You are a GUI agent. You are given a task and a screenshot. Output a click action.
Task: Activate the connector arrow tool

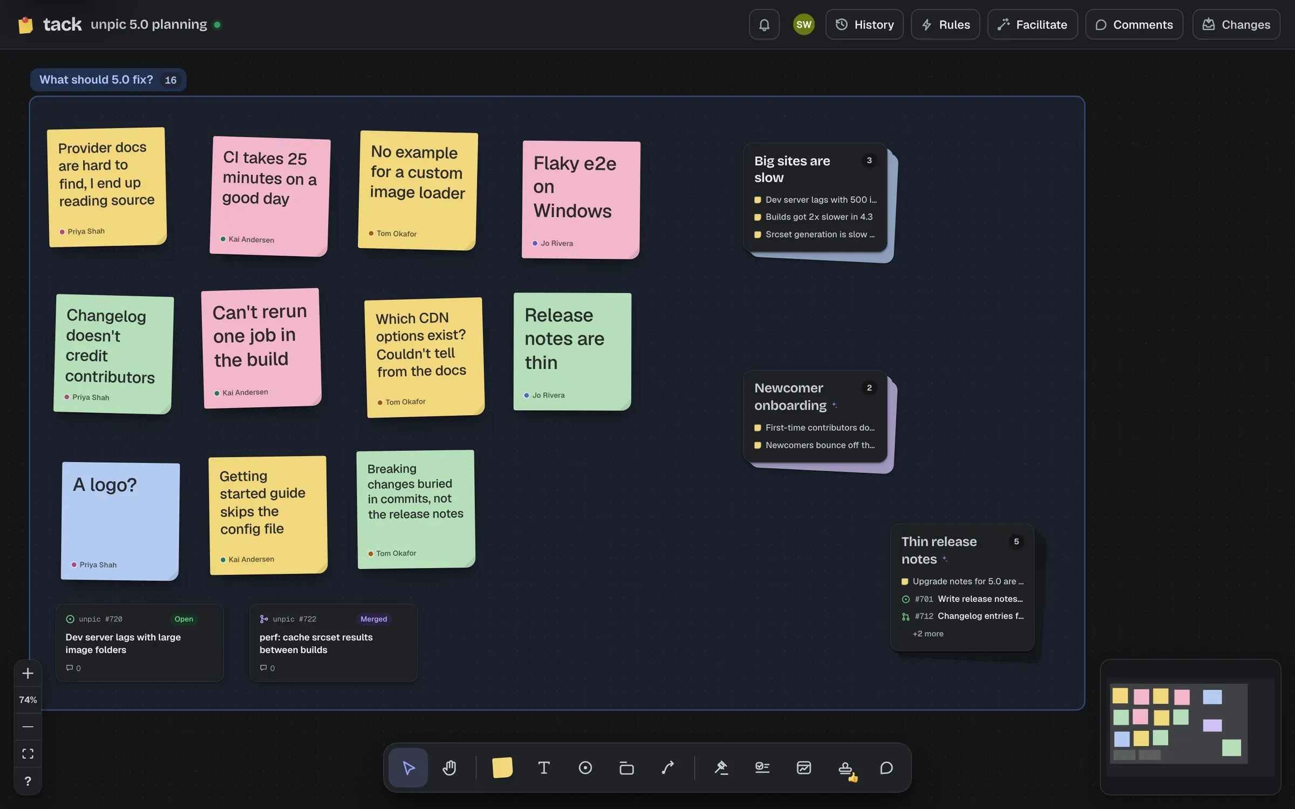[x=668, y=767]
